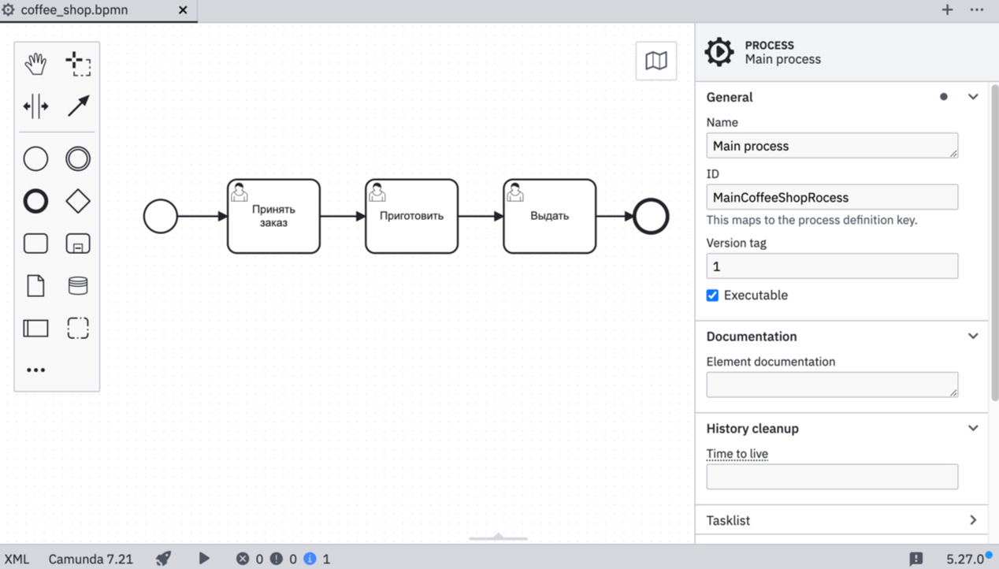Start a process instance with the play icon
Viewport: 999px width, 569px height.
[204, 559]
